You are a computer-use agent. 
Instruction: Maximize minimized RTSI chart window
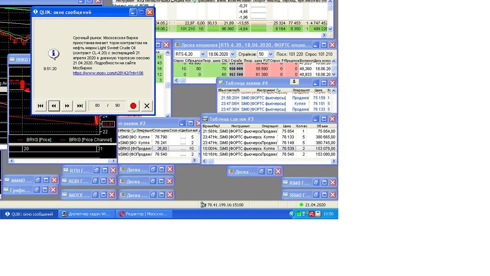105,170
